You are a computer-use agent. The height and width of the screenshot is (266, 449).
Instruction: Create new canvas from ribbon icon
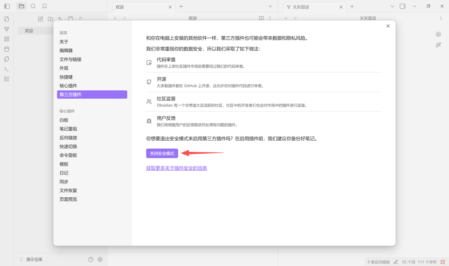tap(7, 39)
